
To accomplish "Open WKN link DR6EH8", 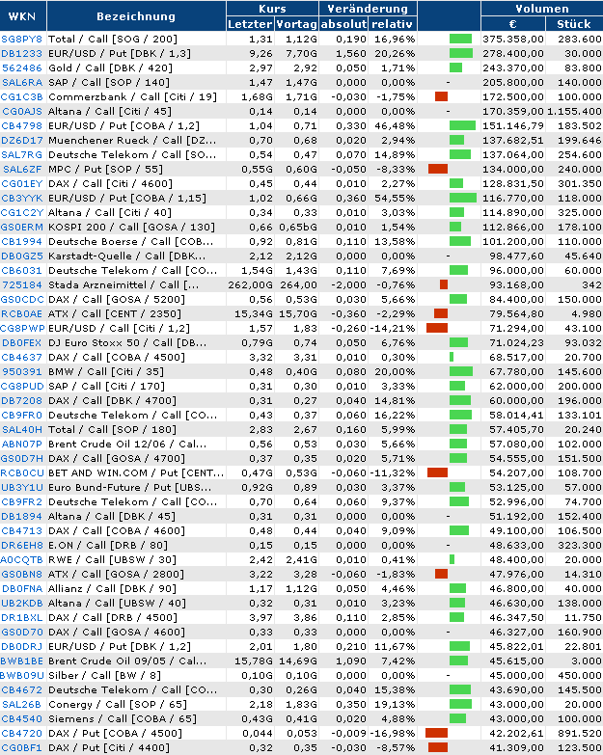I will click(x=21, y=545).
